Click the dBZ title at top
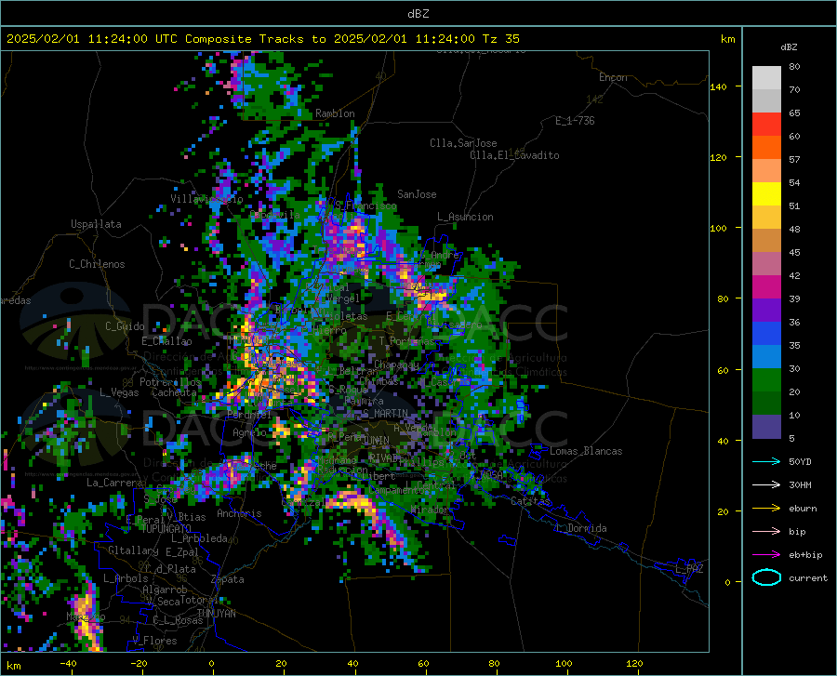This screenshot has height=676, width=837. tap(418, 14)
